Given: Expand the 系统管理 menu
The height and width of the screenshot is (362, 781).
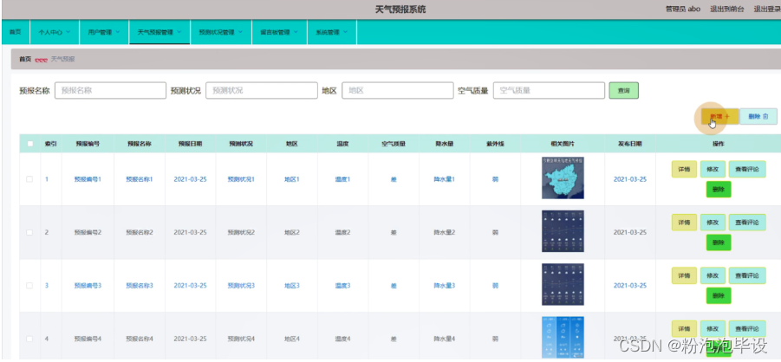Looking at the screenshot, I should tap(332, 32).
